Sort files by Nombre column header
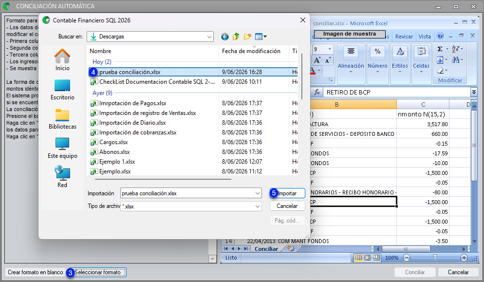 pos(153,51)
